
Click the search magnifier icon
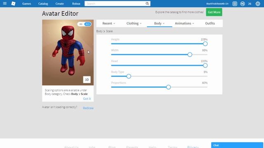pos(147,4)
